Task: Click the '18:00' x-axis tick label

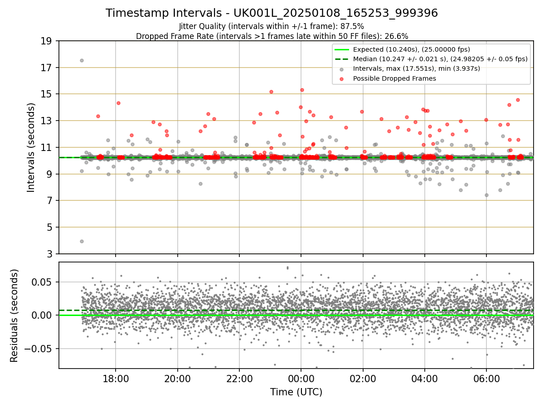Action: pyautogui.click(x=115, y=378)
